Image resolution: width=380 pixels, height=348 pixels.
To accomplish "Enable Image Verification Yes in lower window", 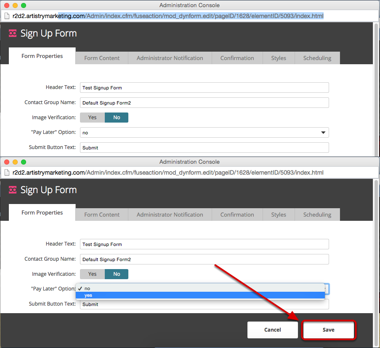I will coord(92,274).
